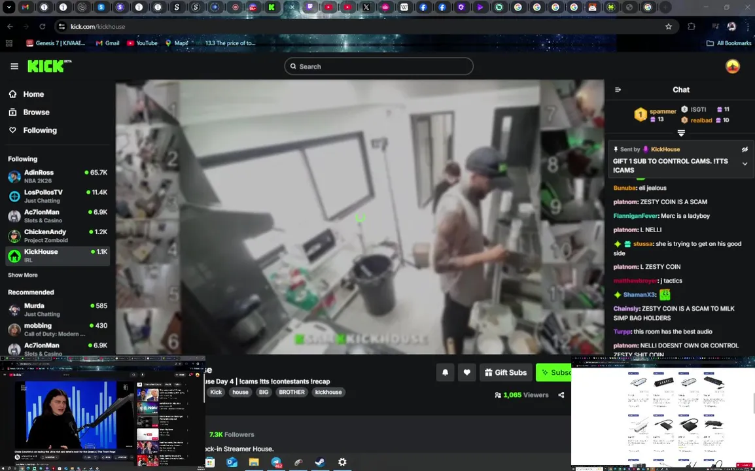
Task: Switch to the X (Twitter) browser tab
Action: [x=366, y=7]
